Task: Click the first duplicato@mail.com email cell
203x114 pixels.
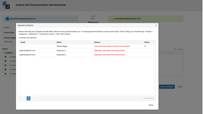Action: 27,51
